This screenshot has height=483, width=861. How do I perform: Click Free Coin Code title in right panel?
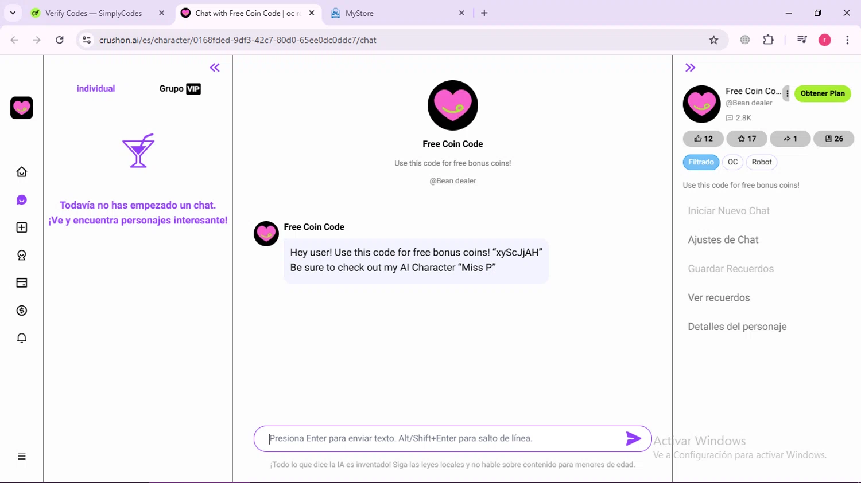753,91
